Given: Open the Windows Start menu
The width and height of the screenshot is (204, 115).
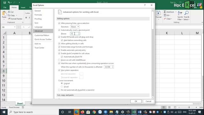Looking at the screenshot, I should tap(4, 112).
